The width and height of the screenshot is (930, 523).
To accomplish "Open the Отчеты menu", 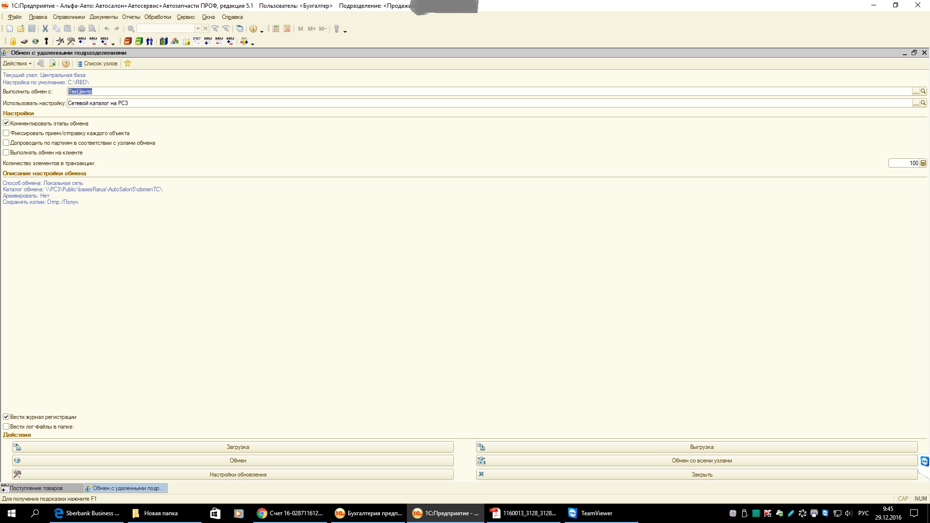I will point(131,17).
